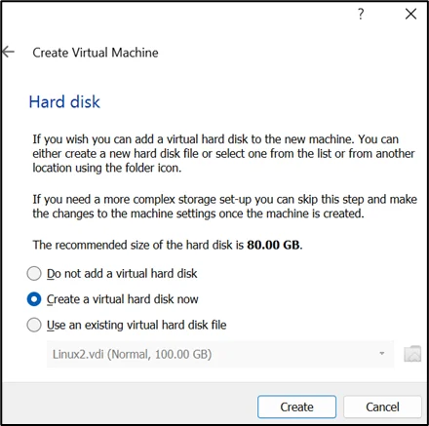Click the 'Create Virtual Machine' title text
Image resolution: width=429 pixels, height=426 pixels.
point(96,53)
